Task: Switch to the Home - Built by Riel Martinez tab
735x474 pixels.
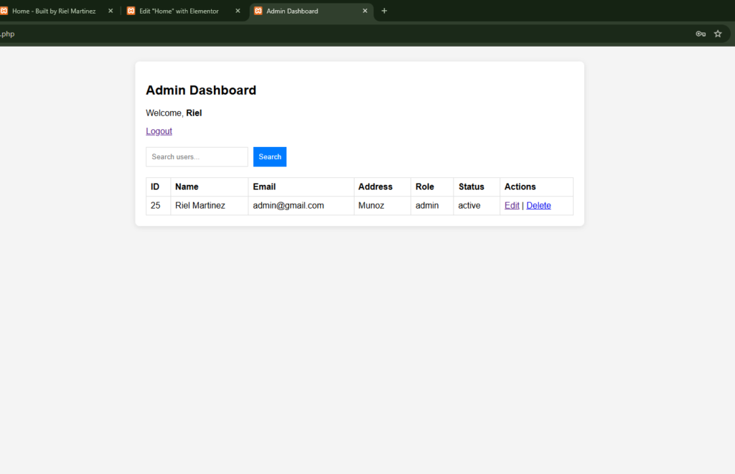Action: click(x=54, y=11)
